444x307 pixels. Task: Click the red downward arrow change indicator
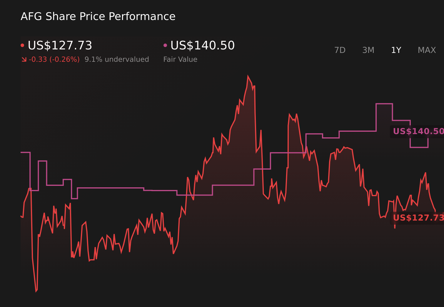point(25,59)
